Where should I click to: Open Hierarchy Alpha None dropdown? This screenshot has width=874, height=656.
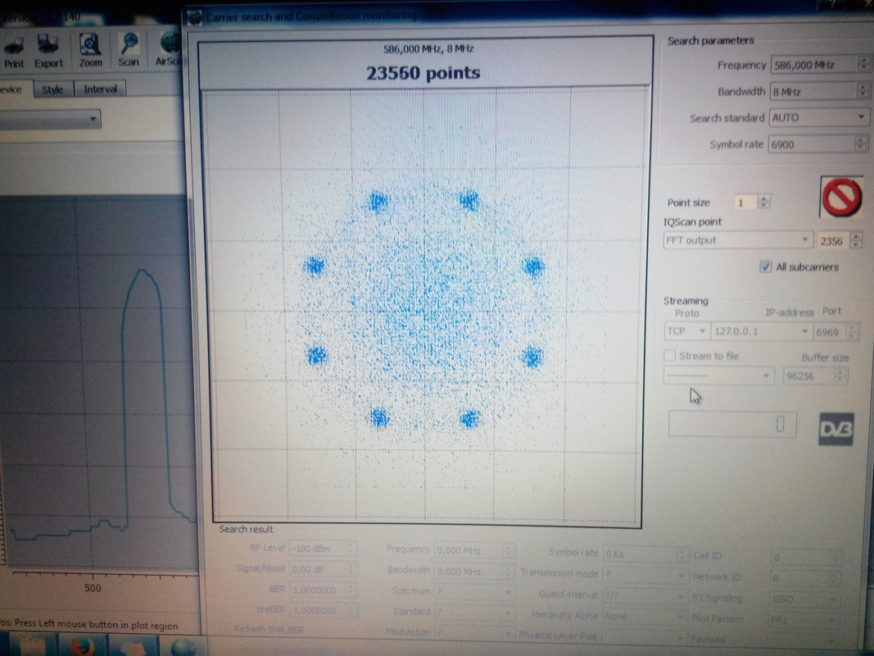(x=645, y=617)
